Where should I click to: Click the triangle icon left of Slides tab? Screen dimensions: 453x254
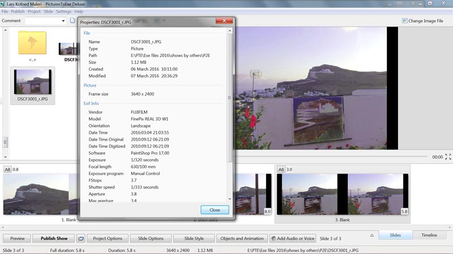(x=372, y=235)
